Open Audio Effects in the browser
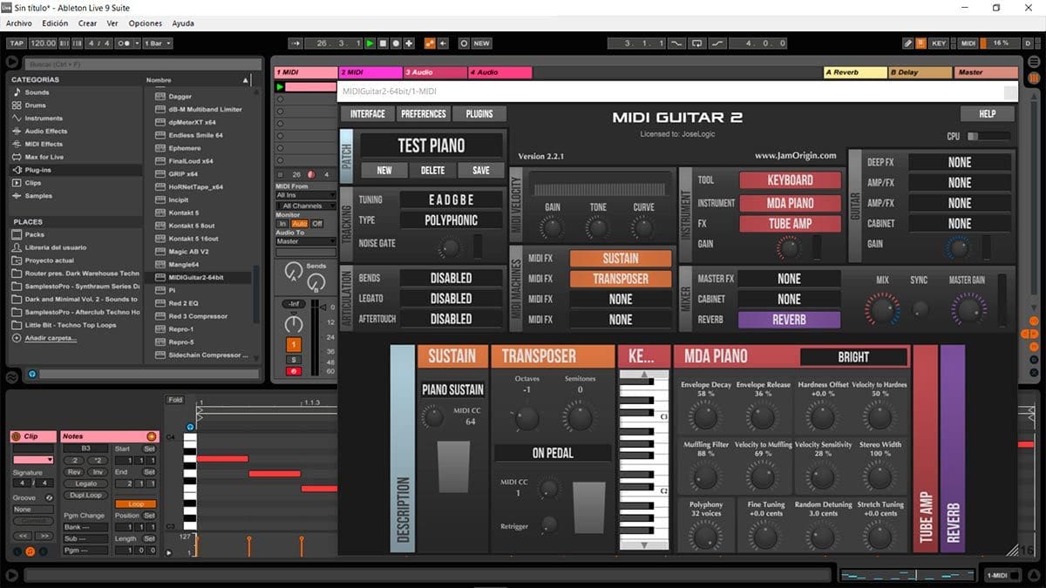The image size is (1046, 588). pyautogui.click(x=46, y=132)
